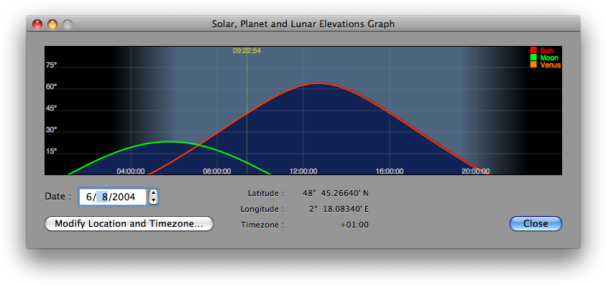The height and width of the screenshot is (285, 606).
Task: Close window with red titlebar button
Action: (37, 24)
